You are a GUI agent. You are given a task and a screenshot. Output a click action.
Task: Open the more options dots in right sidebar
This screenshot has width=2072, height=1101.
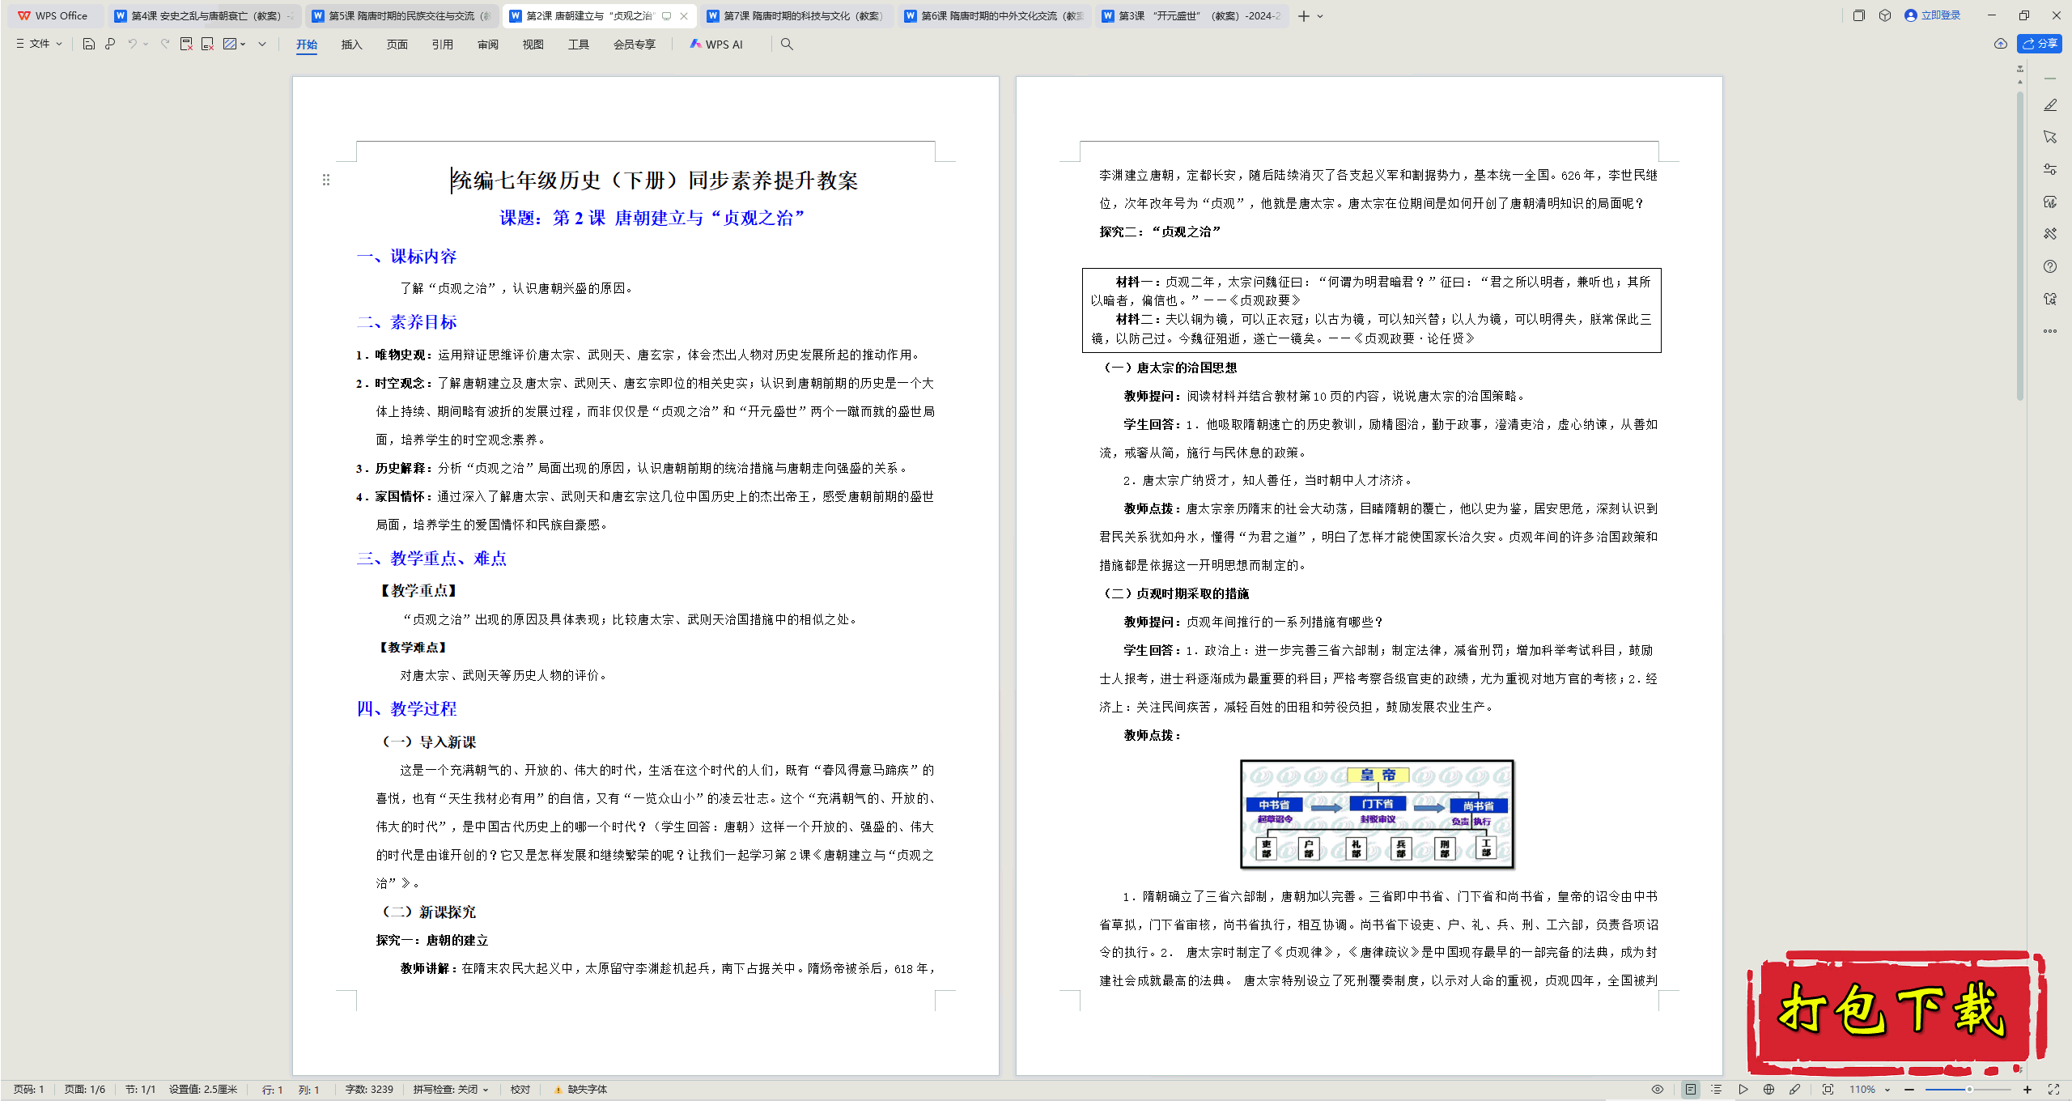click(x=2050, y=331)
